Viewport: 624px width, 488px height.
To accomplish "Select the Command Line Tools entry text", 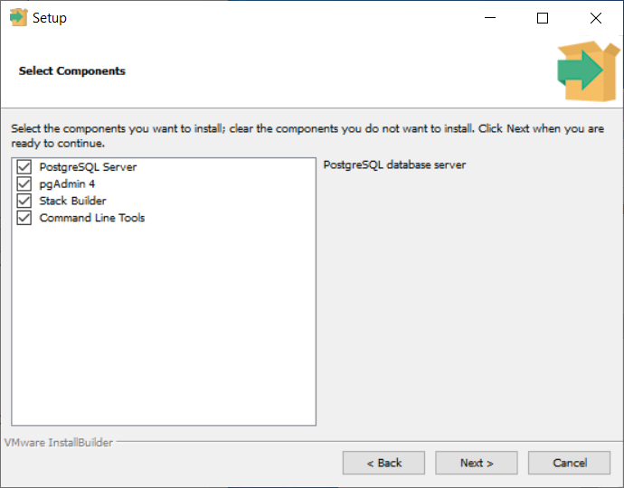I will [92, 218].
